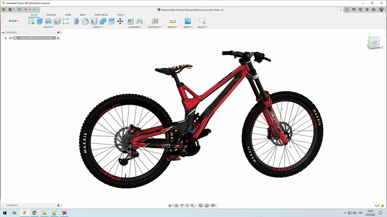387x217 pixels.
Task: Switch to the TOOLS tab
Action: (x=121, y=15)
